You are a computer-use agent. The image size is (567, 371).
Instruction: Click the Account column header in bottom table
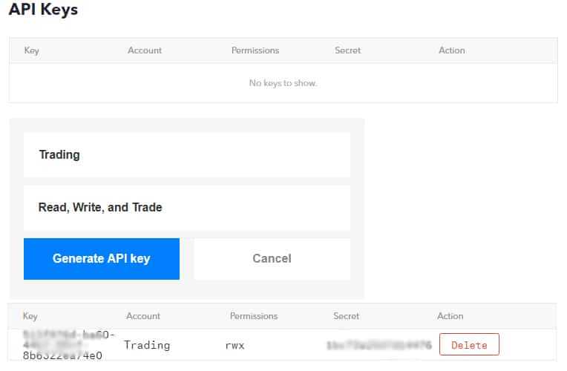tap(143, 316)
